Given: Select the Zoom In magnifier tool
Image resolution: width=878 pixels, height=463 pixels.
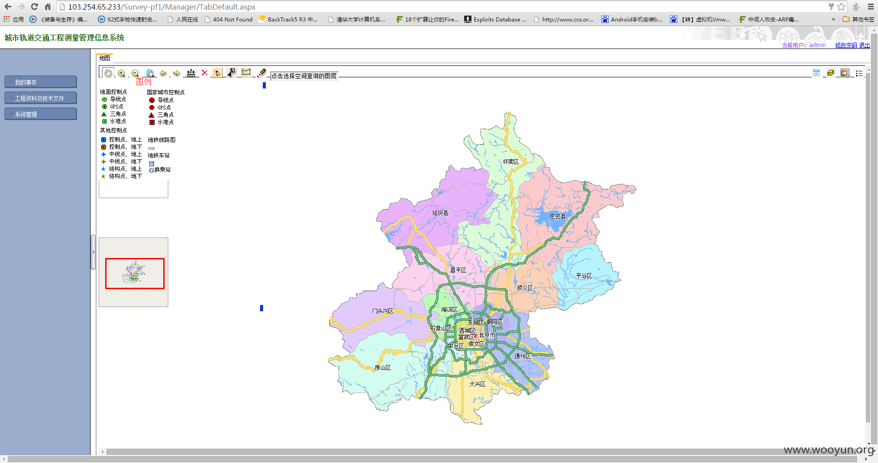Looking at the screenshot, I should click(x=122, y=73).
